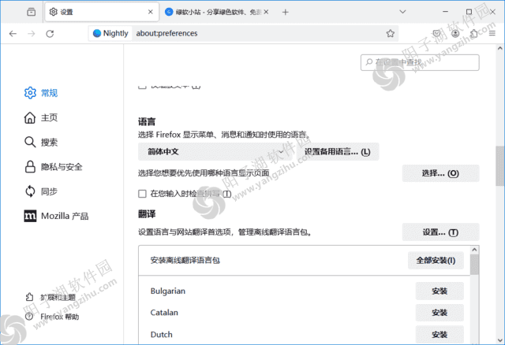This screenshot has height=345, width=505.
Task: Open the 同步 settings category
Action: (x=41, y=191)
